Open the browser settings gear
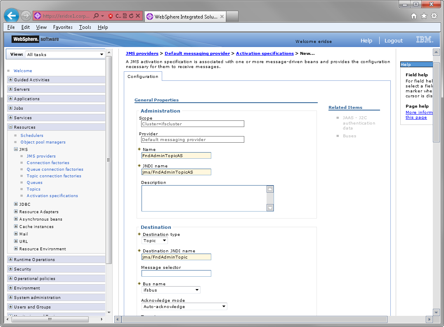This screenshot has height=327, width=444. coord(434,16)
